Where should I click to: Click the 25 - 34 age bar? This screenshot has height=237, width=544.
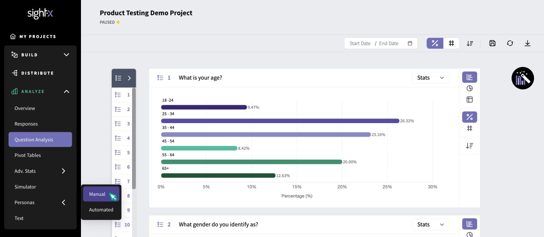(280, 121)
